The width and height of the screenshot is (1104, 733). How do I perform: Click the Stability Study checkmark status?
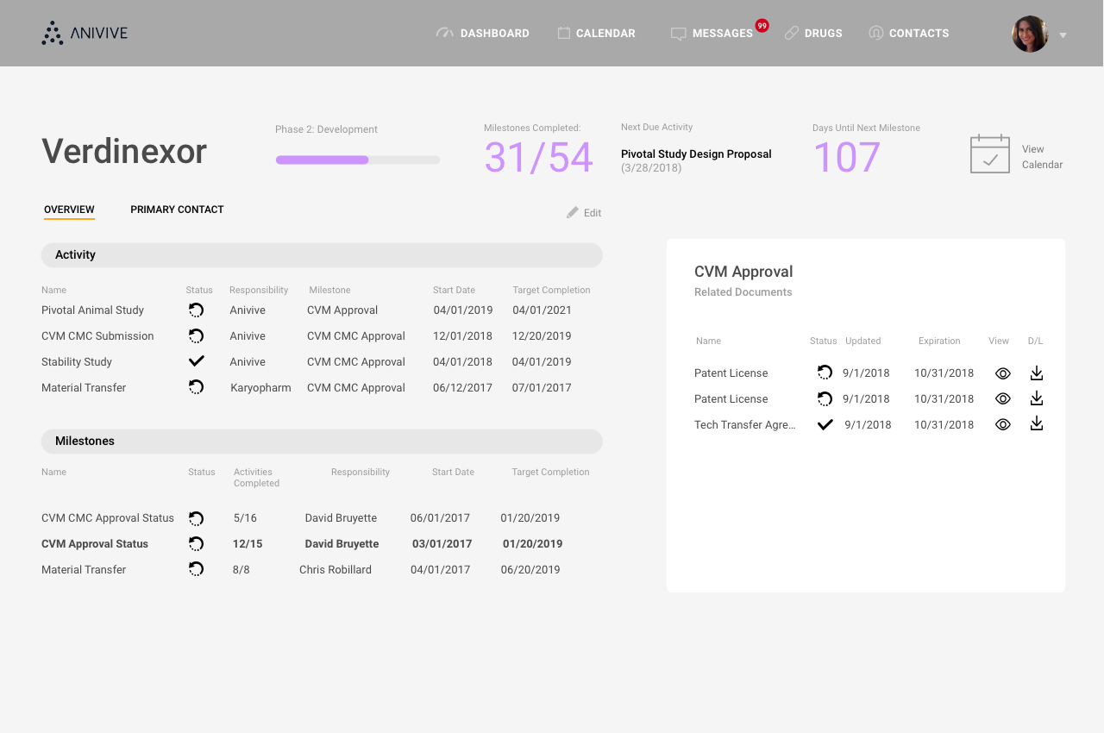[x=196, y=361]
